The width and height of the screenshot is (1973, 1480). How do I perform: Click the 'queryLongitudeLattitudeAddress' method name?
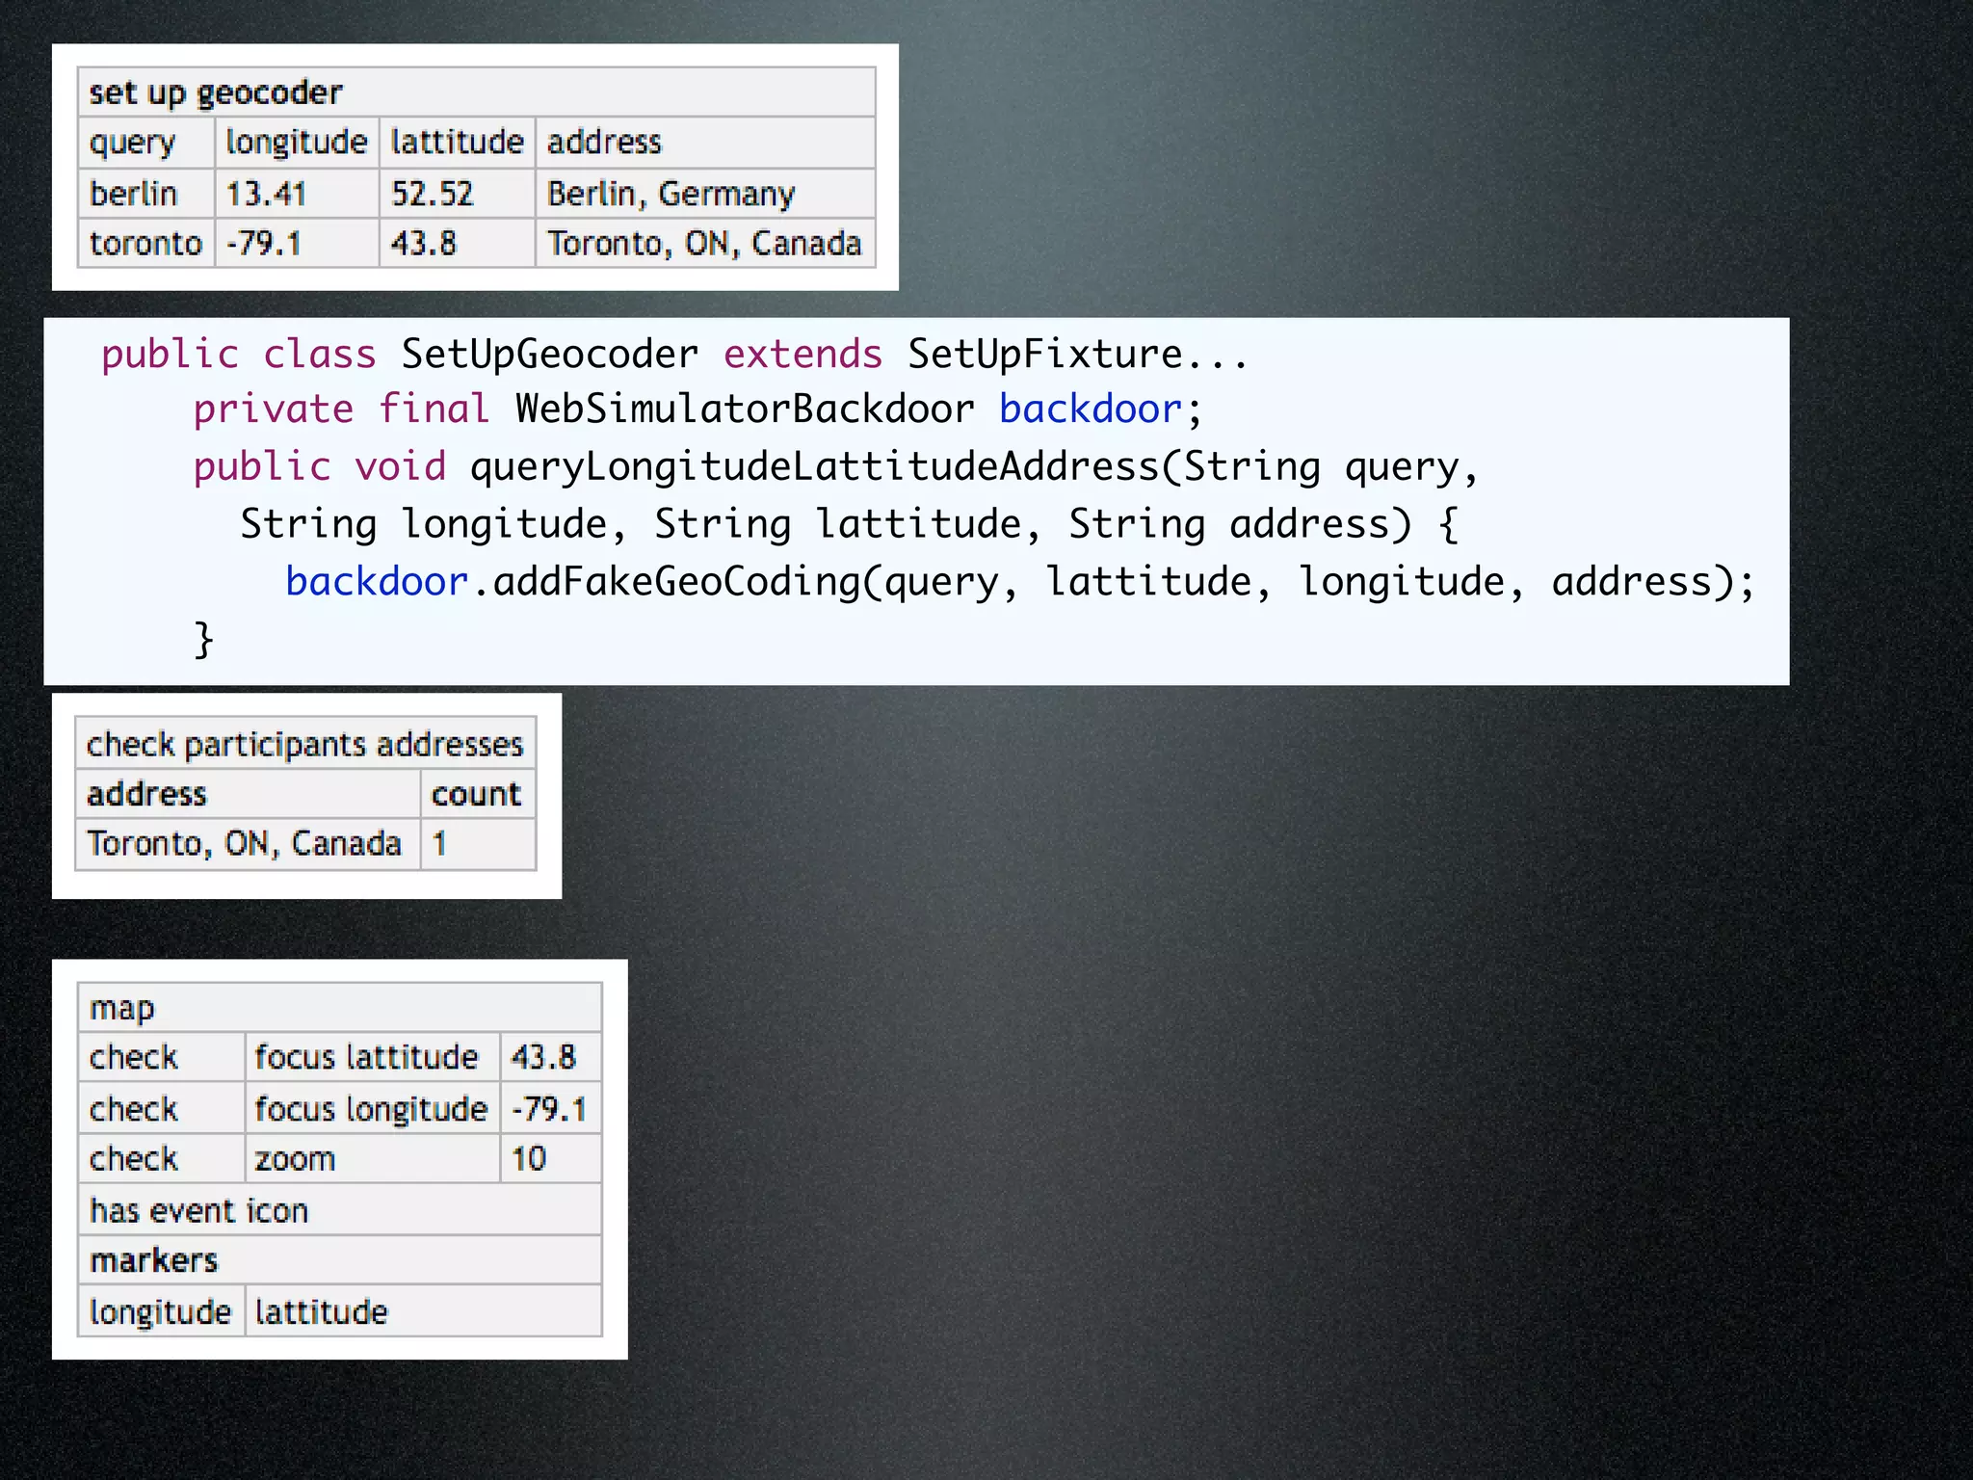tap(814, 467)
